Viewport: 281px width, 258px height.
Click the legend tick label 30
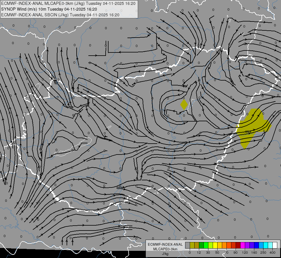coord(208,253)
